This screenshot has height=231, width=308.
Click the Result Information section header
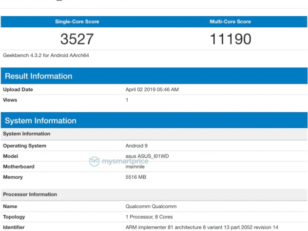(x=38, y=76)
